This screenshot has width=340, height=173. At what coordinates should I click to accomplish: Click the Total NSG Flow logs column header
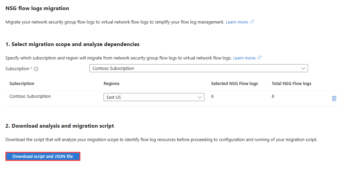(x=292, y=83)
